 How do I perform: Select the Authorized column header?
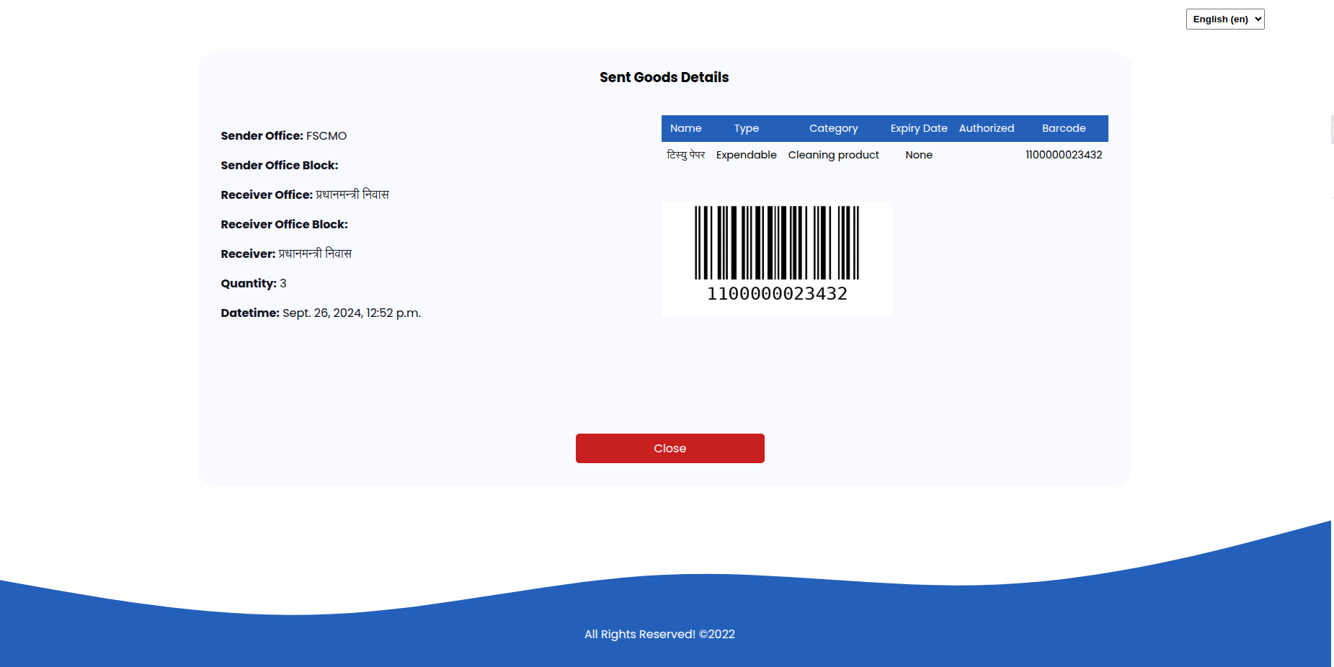[x=986, y=128]
